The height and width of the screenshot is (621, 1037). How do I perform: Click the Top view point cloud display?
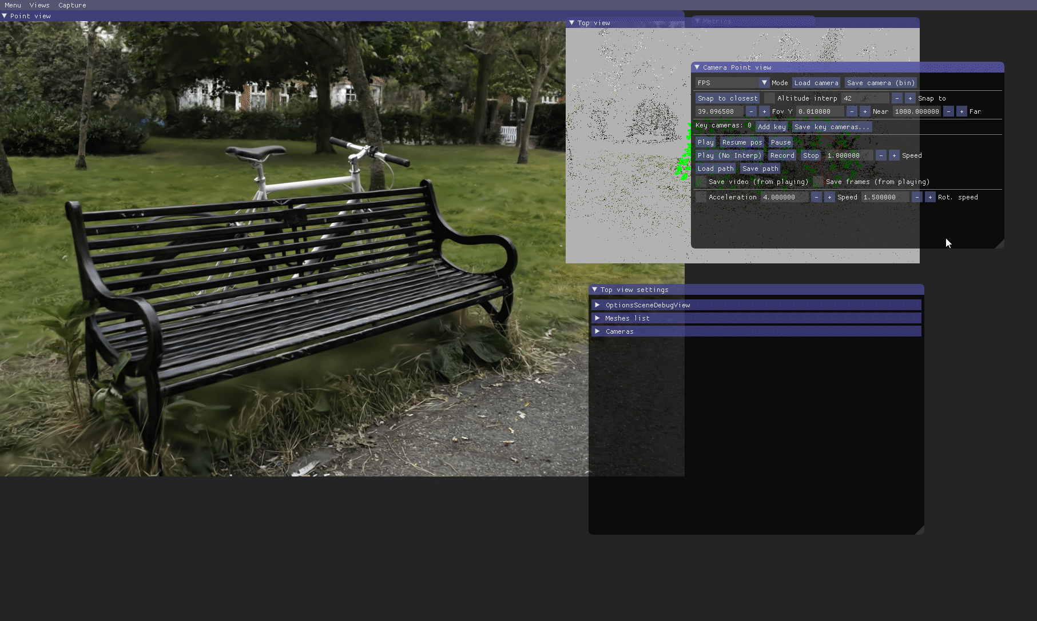(628, 146)
